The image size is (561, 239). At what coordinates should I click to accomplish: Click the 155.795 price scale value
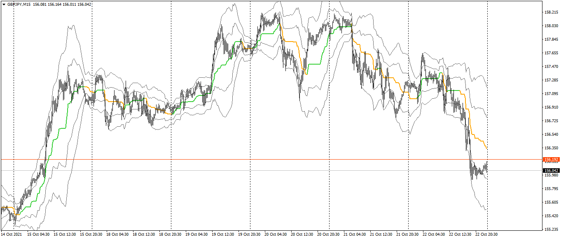(551, 188)
